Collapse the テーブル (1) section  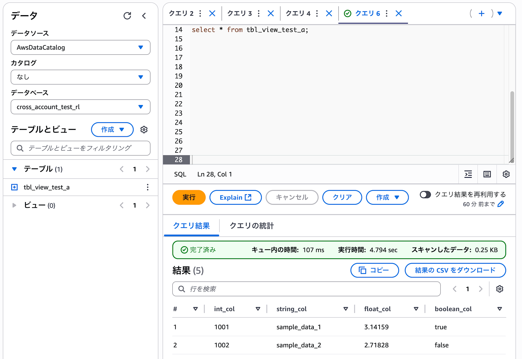[x=14, y=169]
